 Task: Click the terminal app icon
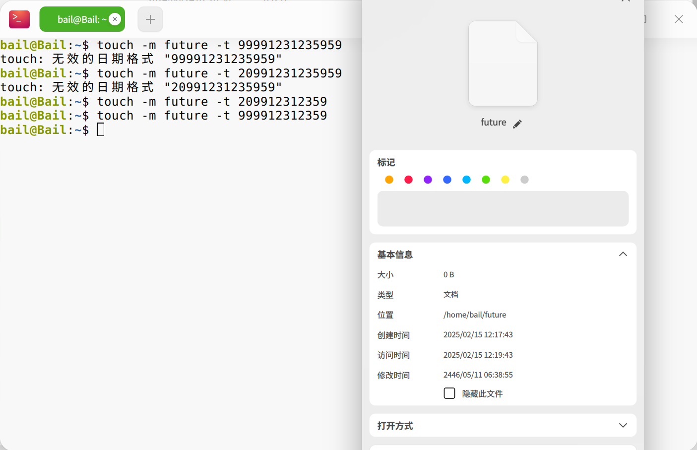click(x=19, y=19)
